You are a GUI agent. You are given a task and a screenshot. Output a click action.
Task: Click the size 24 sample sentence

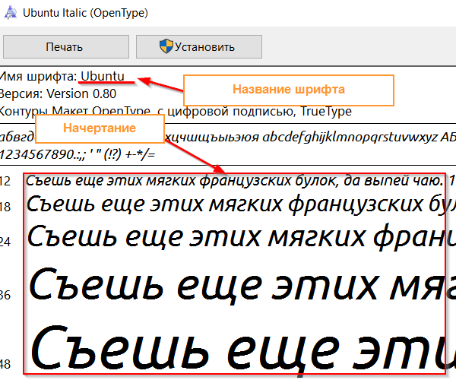(x=241, y=237)
